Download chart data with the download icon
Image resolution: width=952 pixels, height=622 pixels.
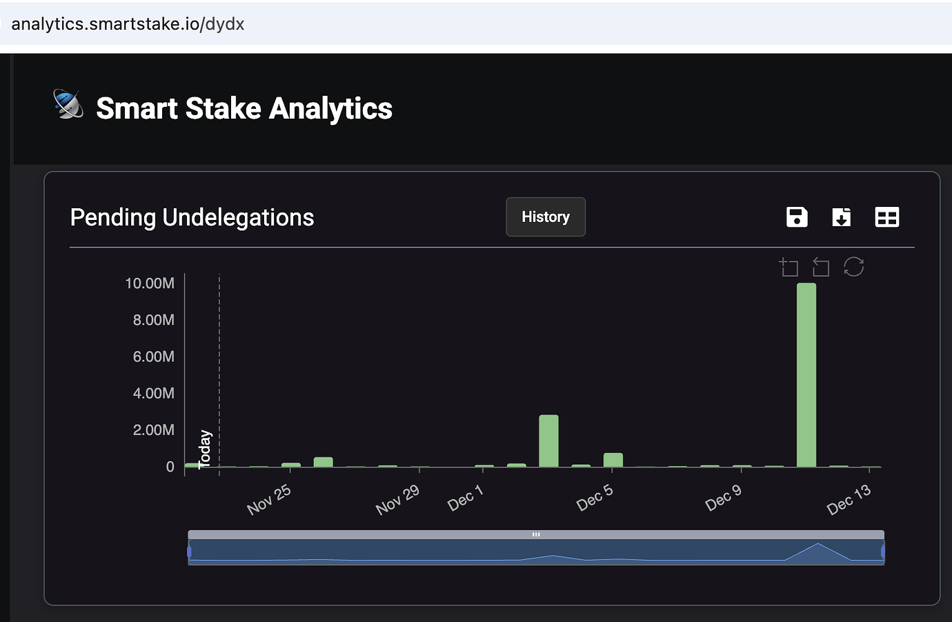coord(842,217)
